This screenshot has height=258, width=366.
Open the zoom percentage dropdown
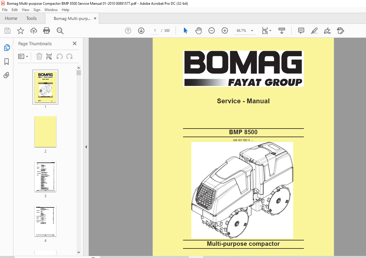[x=252, y=31]
